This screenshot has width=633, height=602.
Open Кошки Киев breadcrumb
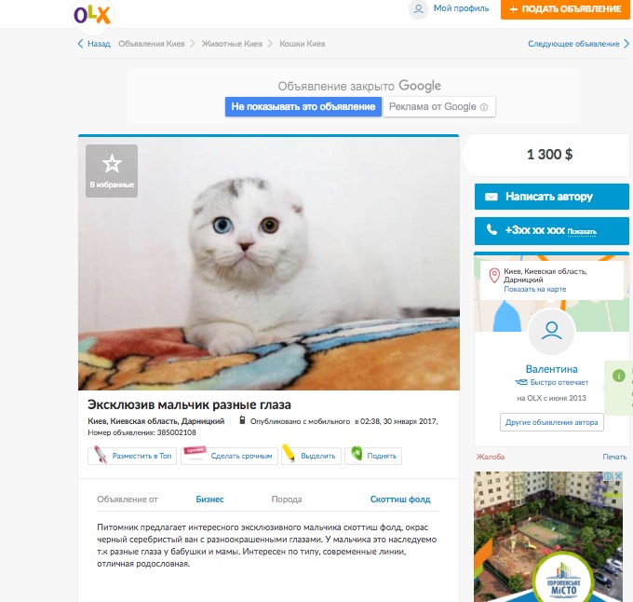(303, 44)
